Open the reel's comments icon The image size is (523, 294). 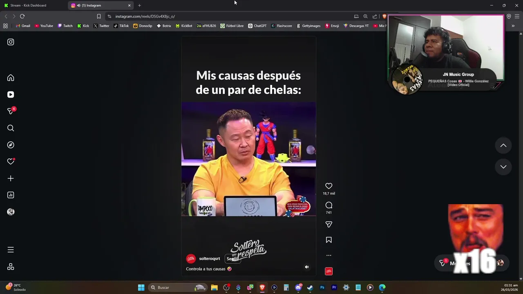point(329,205)
